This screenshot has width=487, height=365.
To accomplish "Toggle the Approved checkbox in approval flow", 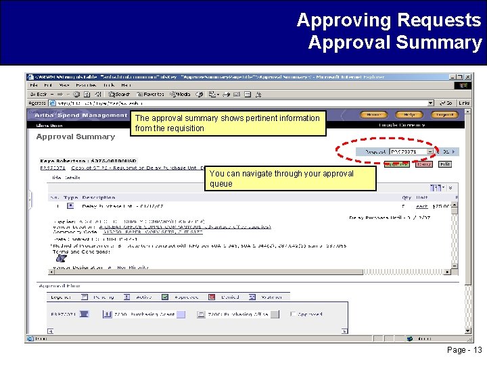I will 293,314.
